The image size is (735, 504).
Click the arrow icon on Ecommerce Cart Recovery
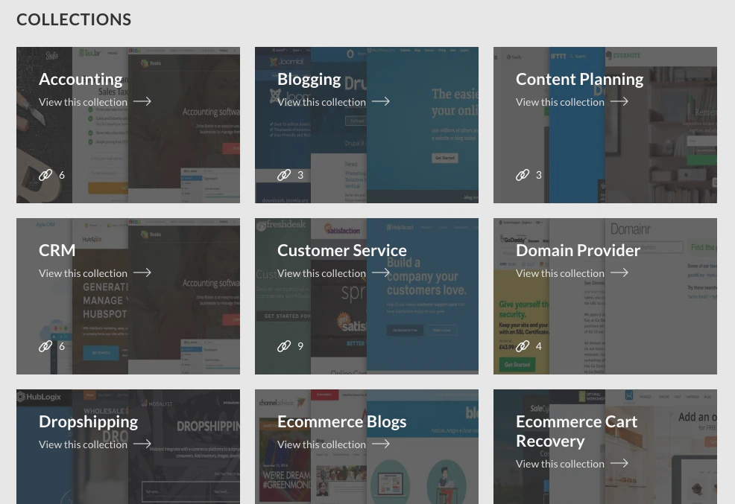[x=619, y=463]
